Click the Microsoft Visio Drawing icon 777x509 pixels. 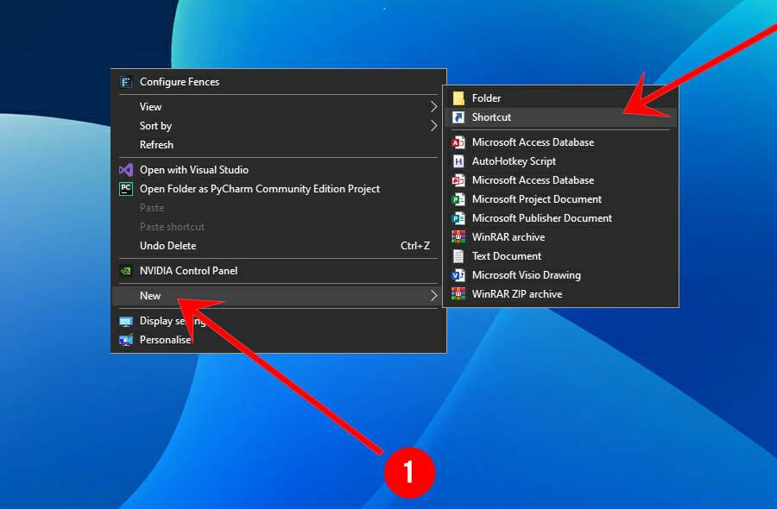click(458, 275)
